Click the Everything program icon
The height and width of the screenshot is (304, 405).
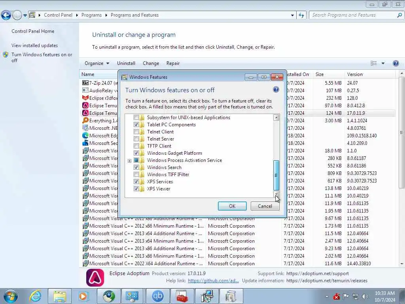pyautogui.click(x=85, y=120)
